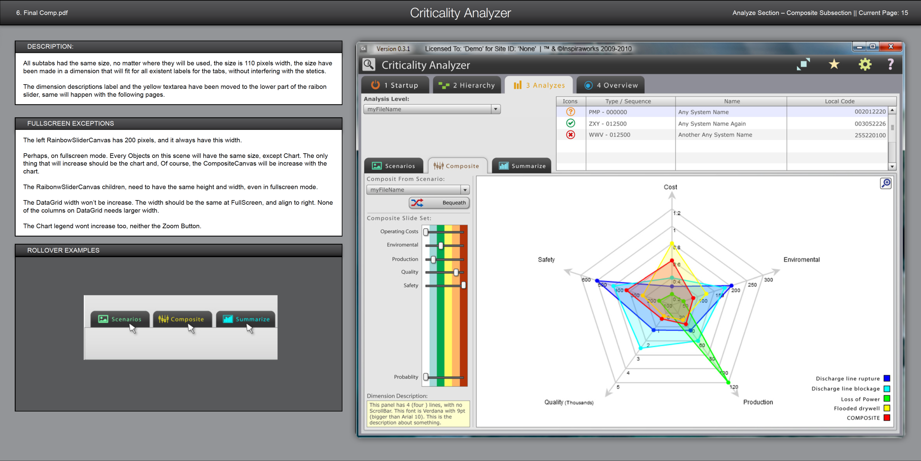Click the cyan Discharge line blockage swatch
This screenshot has height=461, width=921.
coord(887,388)
